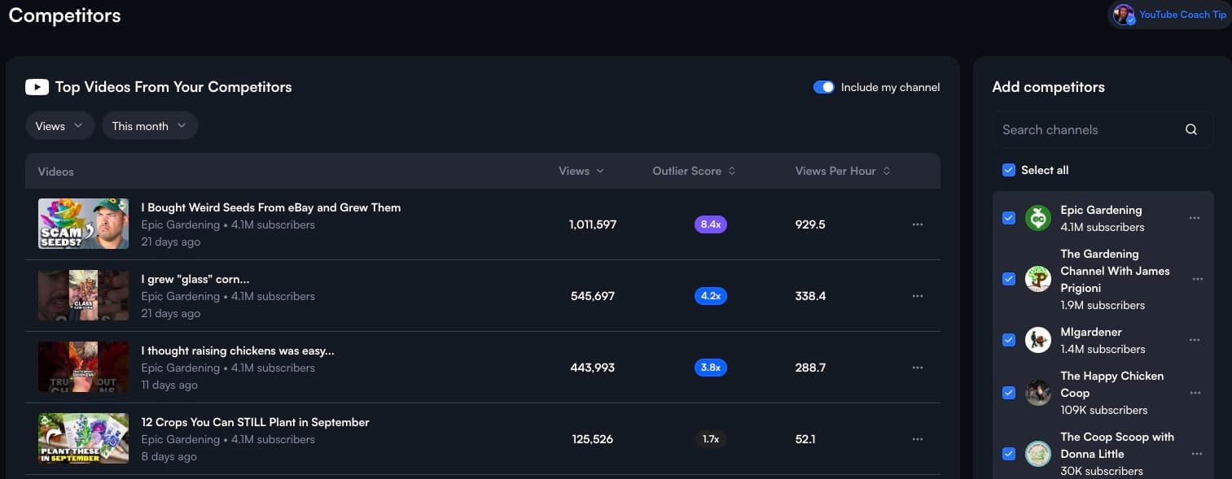Uncheck The Coop Scoop with Donna Little checkbox
This screenshot has height=479, width=1232.
point(1009,454)
